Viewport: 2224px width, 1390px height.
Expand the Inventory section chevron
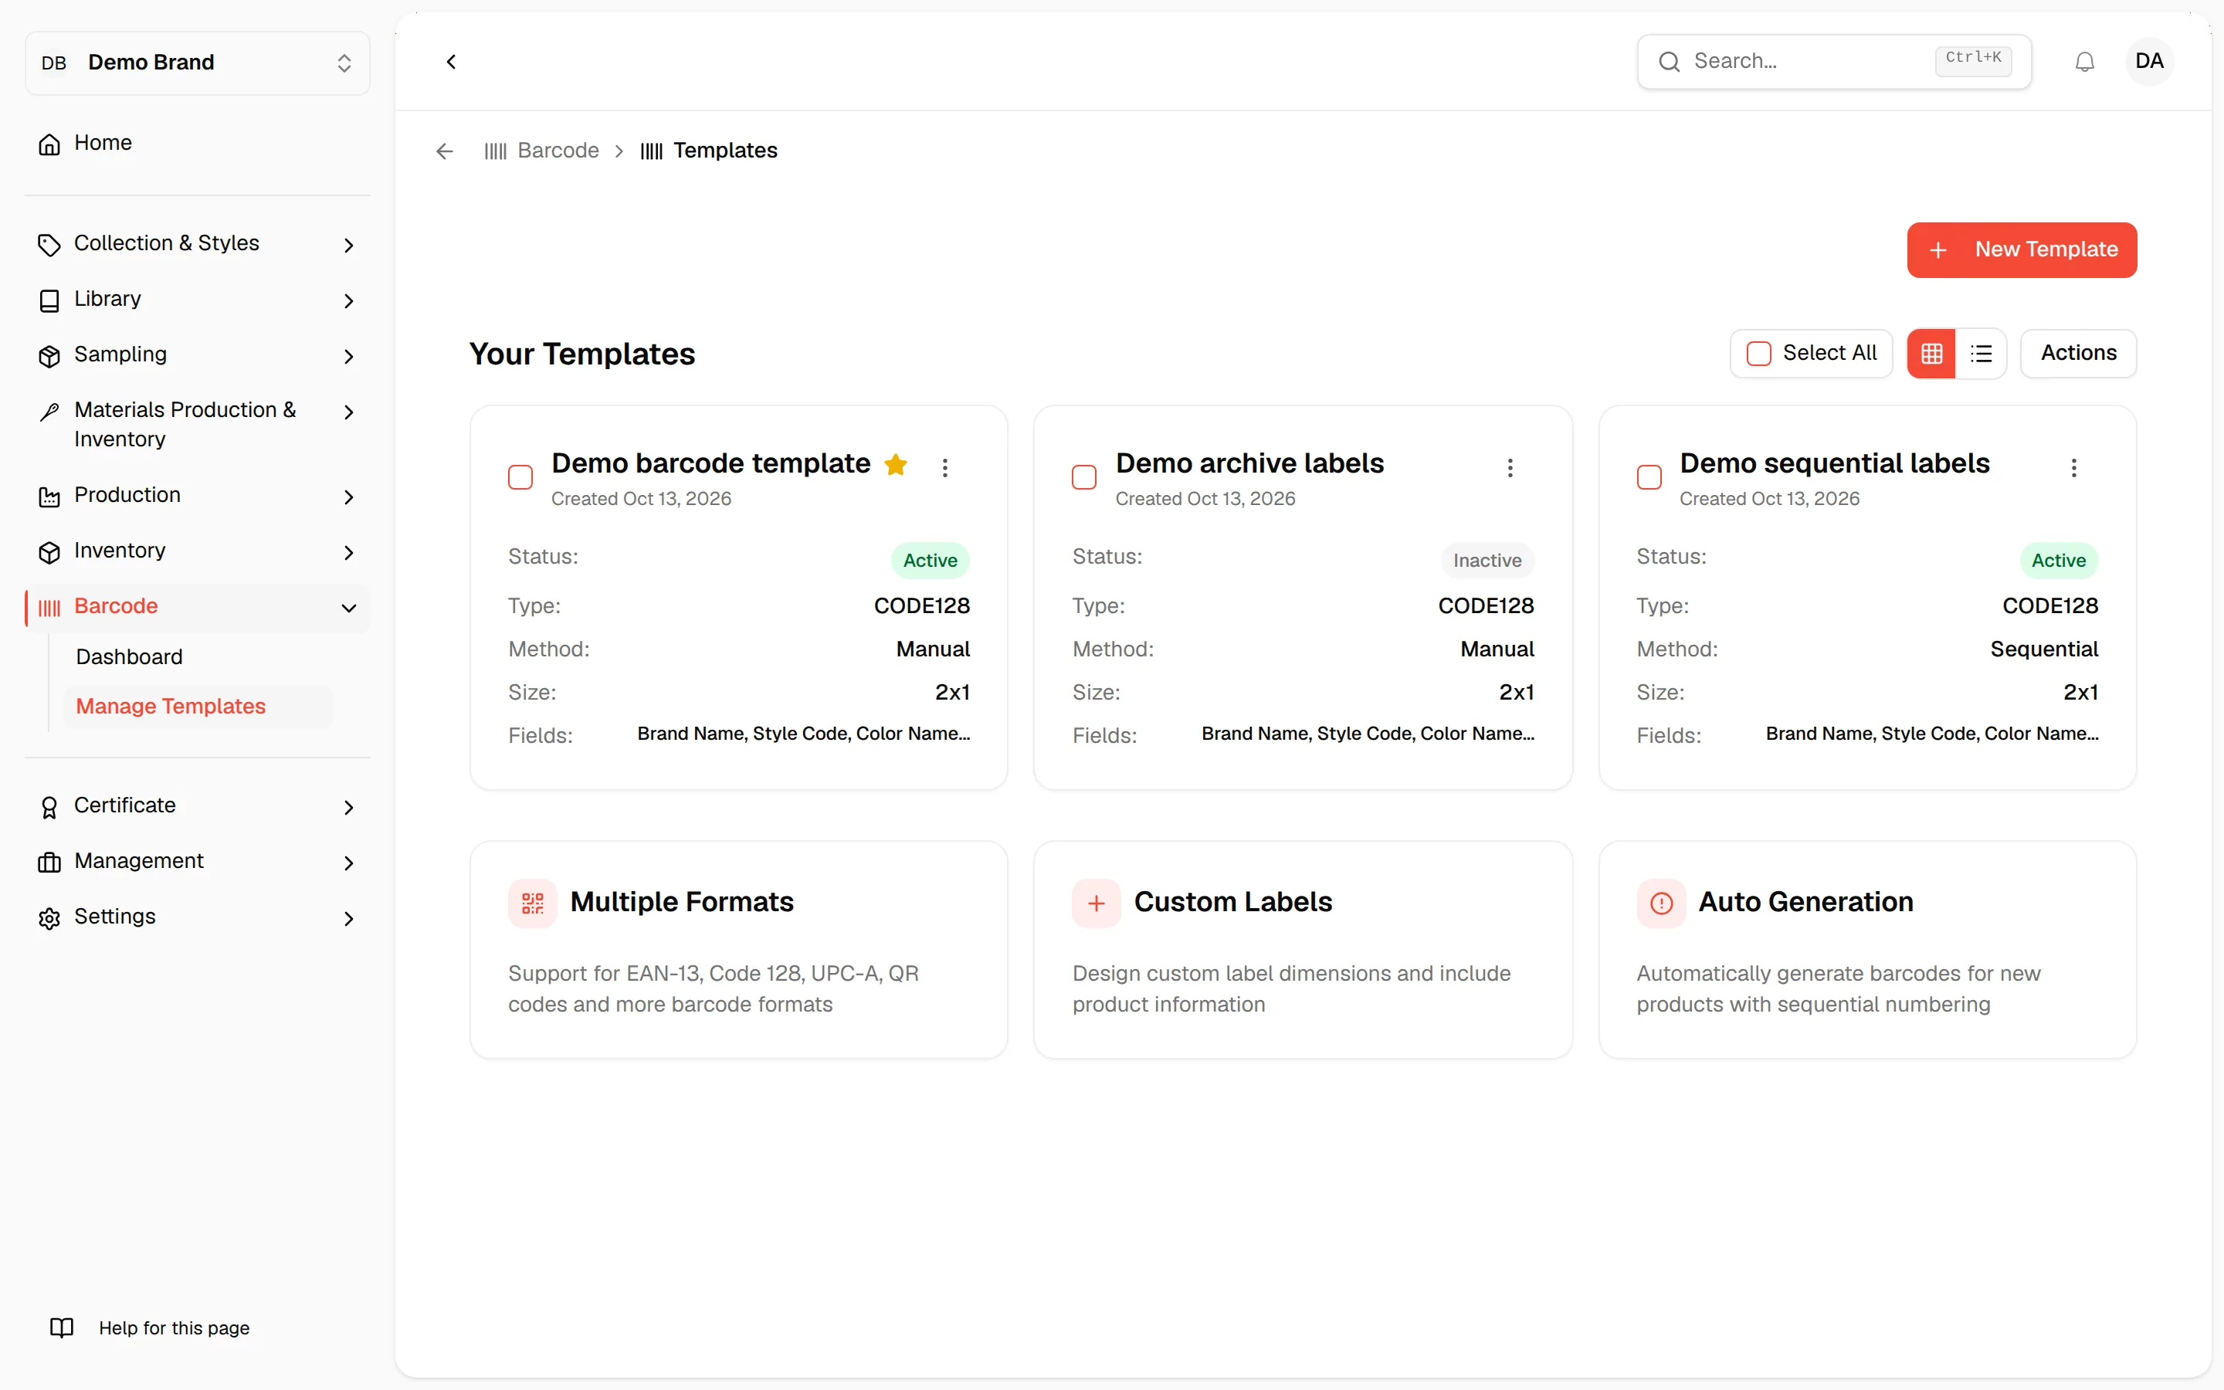pyautogui.click(x=348, y=552)
